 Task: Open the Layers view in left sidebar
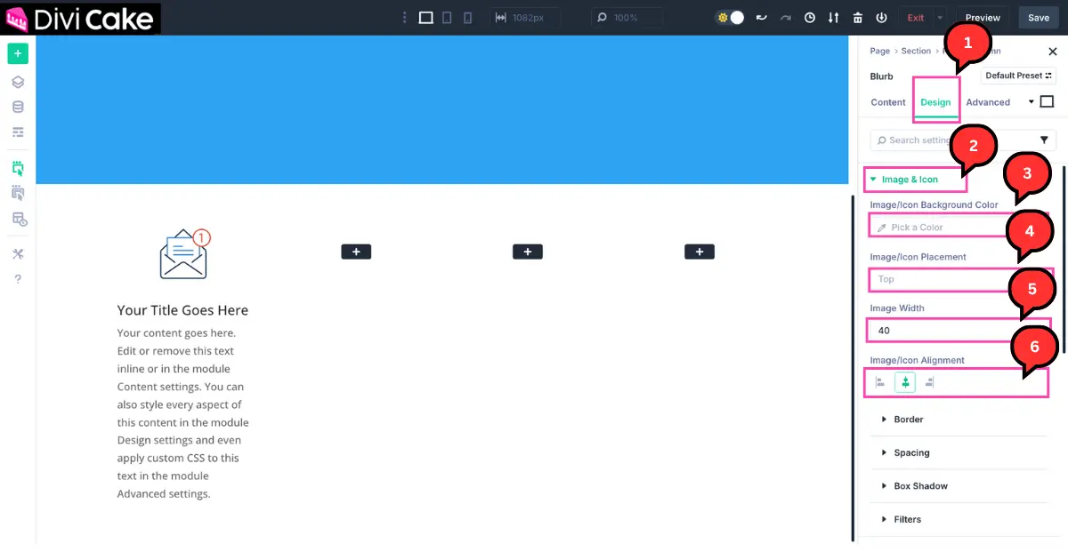point(18,82)
